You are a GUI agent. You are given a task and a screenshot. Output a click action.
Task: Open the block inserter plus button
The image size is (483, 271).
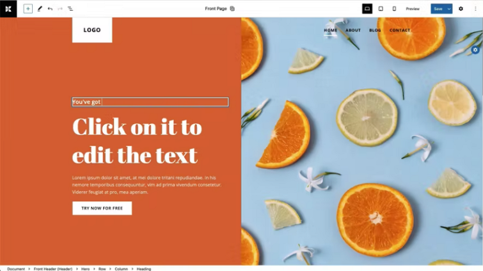28,8
